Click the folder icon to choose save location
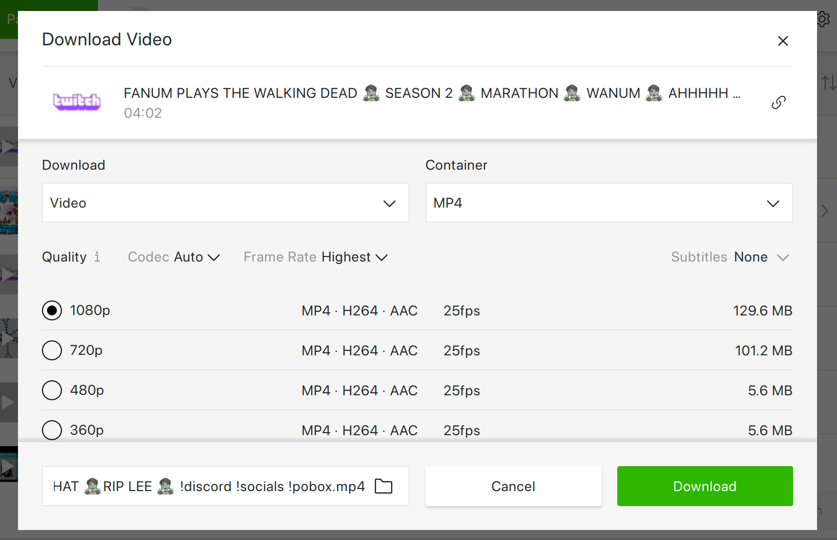The image size is (837, 540). click(384, 486)
